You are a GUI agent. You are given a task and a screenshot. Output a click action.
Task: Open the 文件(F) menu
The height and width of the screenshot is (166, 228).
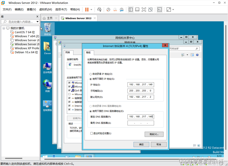pos(7,9)
